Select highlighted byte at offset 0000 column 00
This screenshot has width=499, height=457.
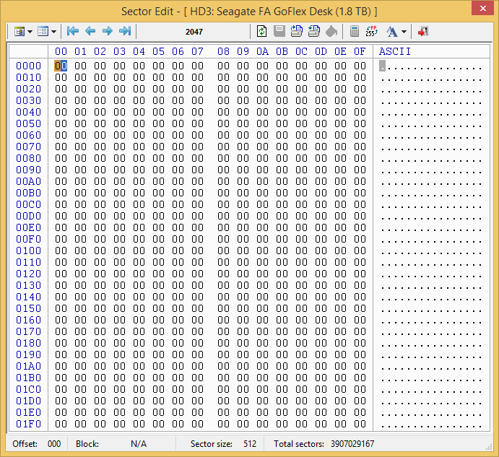(x=61, y=66)
